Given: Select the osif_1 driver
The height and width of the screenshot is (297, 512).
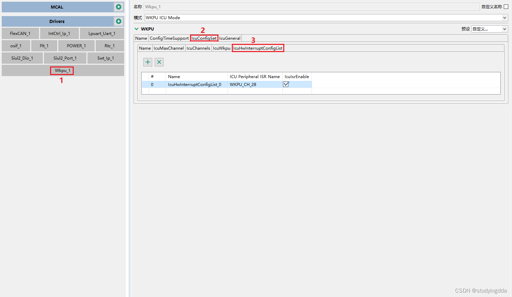Looking at the screenshot, I should click(16, 46).
